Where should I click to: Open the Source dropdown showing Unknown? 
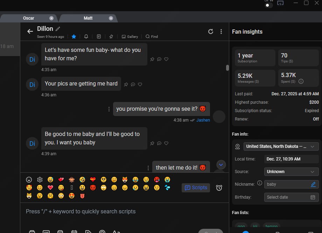[x=292, y=172]
